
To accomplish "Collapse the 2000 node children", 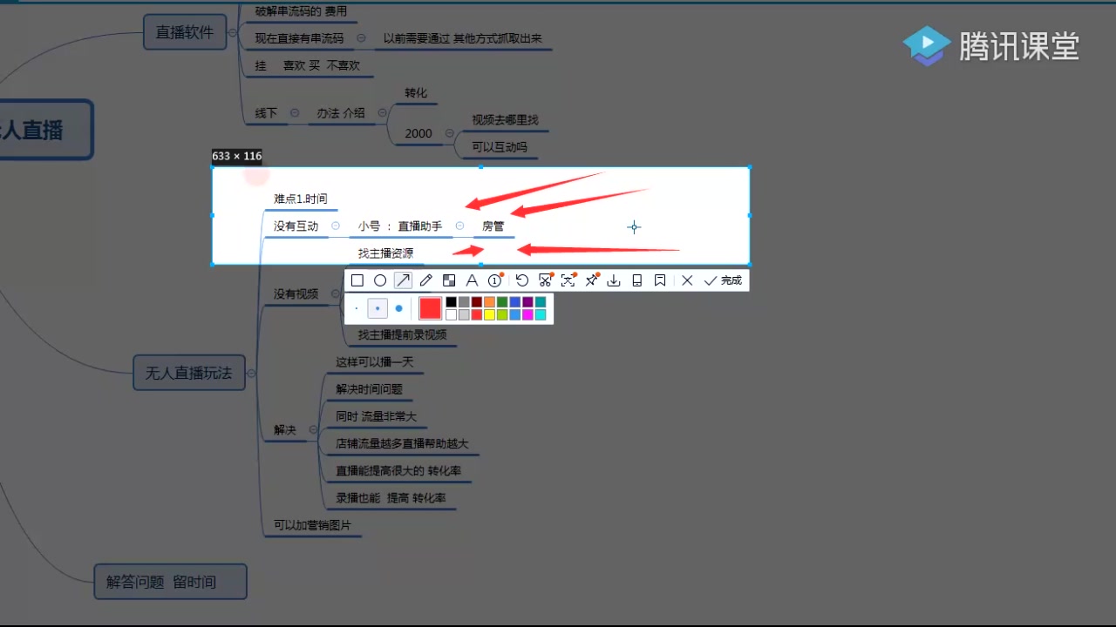I will (x=451, y=132).
